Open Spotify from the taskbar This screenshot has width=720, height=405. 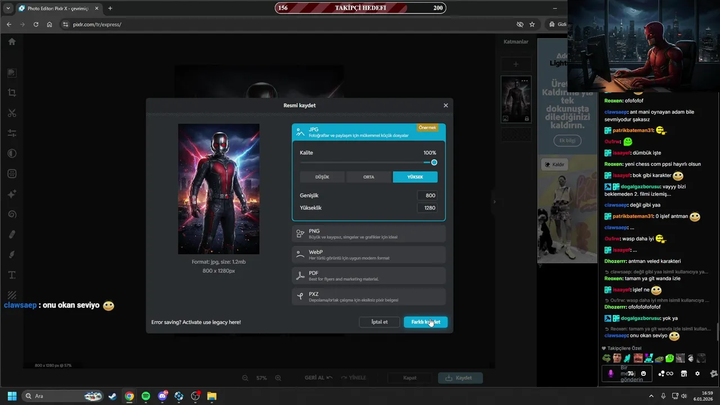point(146,396)
